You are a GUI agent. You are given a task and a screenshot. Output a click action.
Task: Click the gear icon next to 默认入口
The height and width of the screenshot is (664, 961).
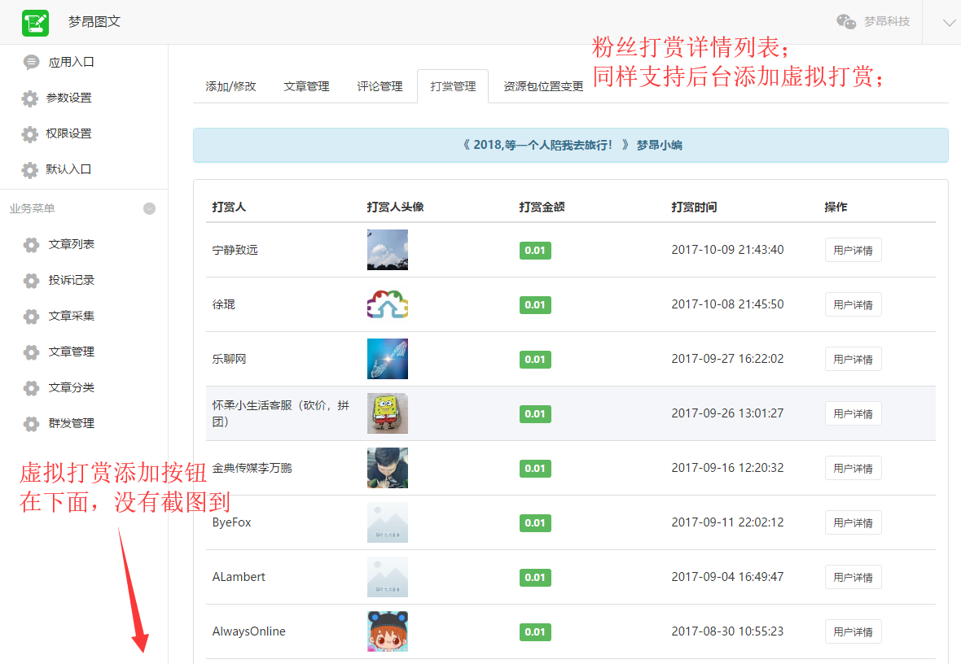(29, 170)
